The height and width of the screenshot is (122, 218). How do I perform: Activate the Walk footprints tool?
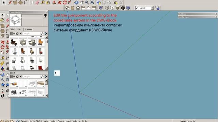pyautogui.click(x=2, y=96)
